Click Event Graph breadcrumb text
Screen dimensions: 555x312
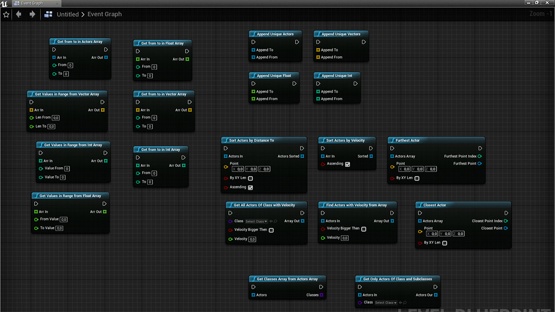[x=104, y=14]
